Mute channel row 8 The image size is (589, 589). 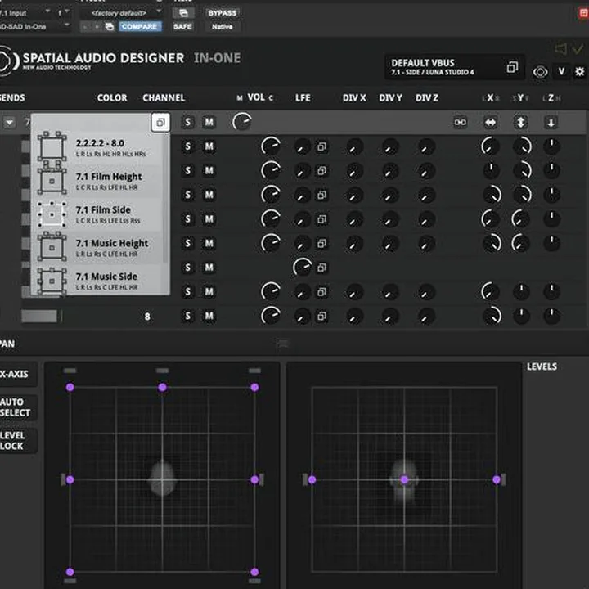pyautogui.click(x=209, y=316)
